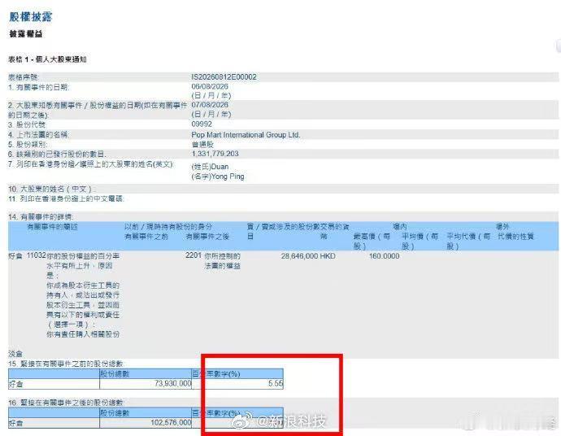Click the 代價的性質 column header

(515, 237)
